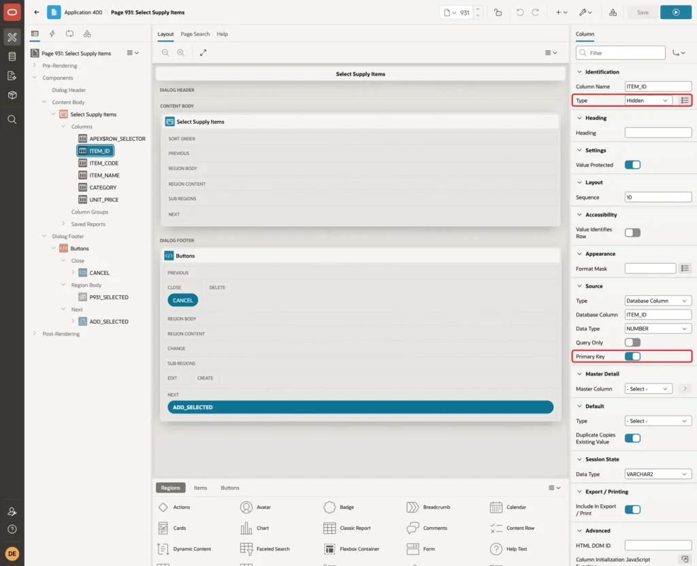Undo the last change
This screenshot has width=697, height=566.
(519, 12)
